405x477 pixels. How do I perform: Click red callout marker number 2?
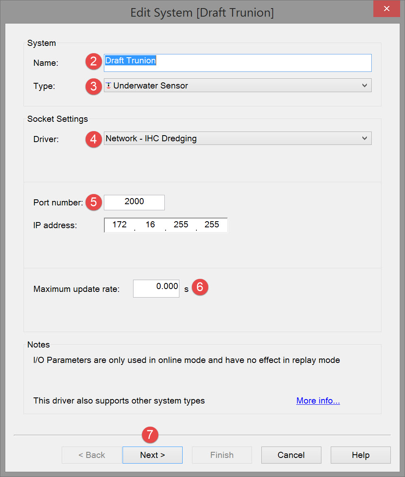(94, 61)
